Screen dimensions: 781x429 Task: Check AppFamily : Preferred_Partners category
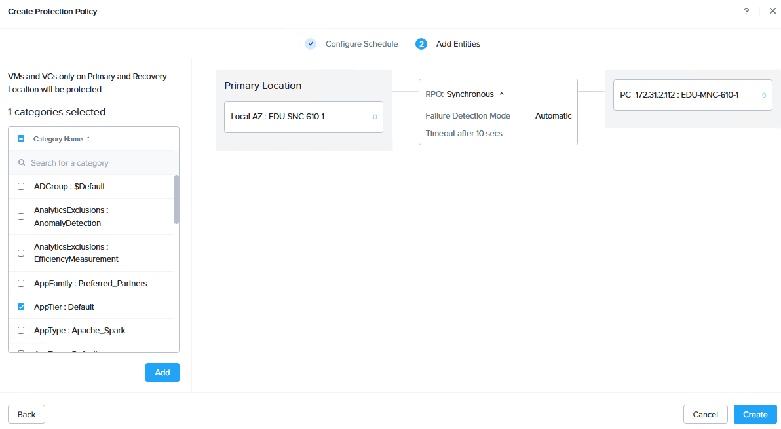21,284
